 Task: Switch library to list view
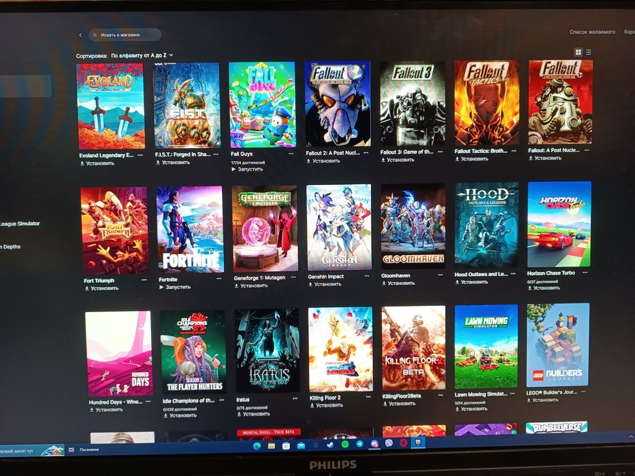pos(589,52)
